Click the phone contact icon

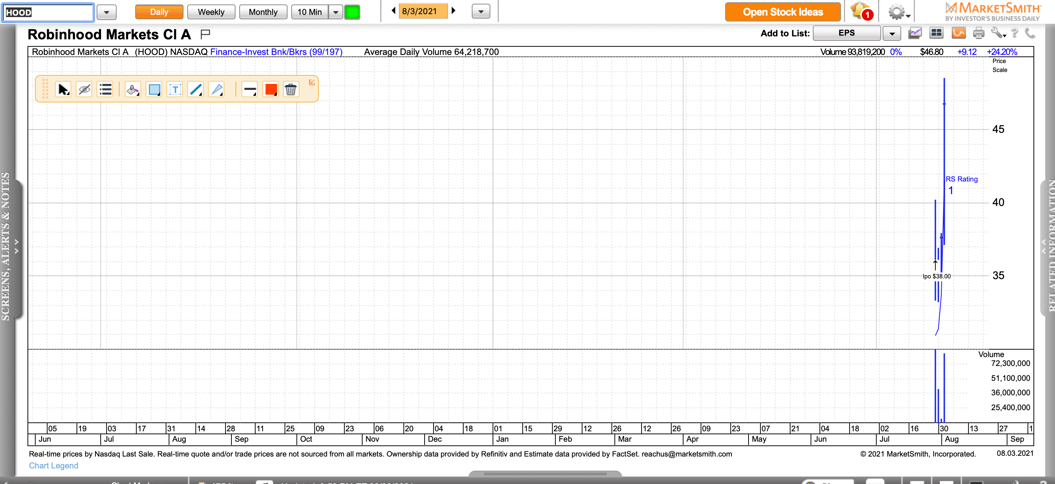(x=1030, y=33)
